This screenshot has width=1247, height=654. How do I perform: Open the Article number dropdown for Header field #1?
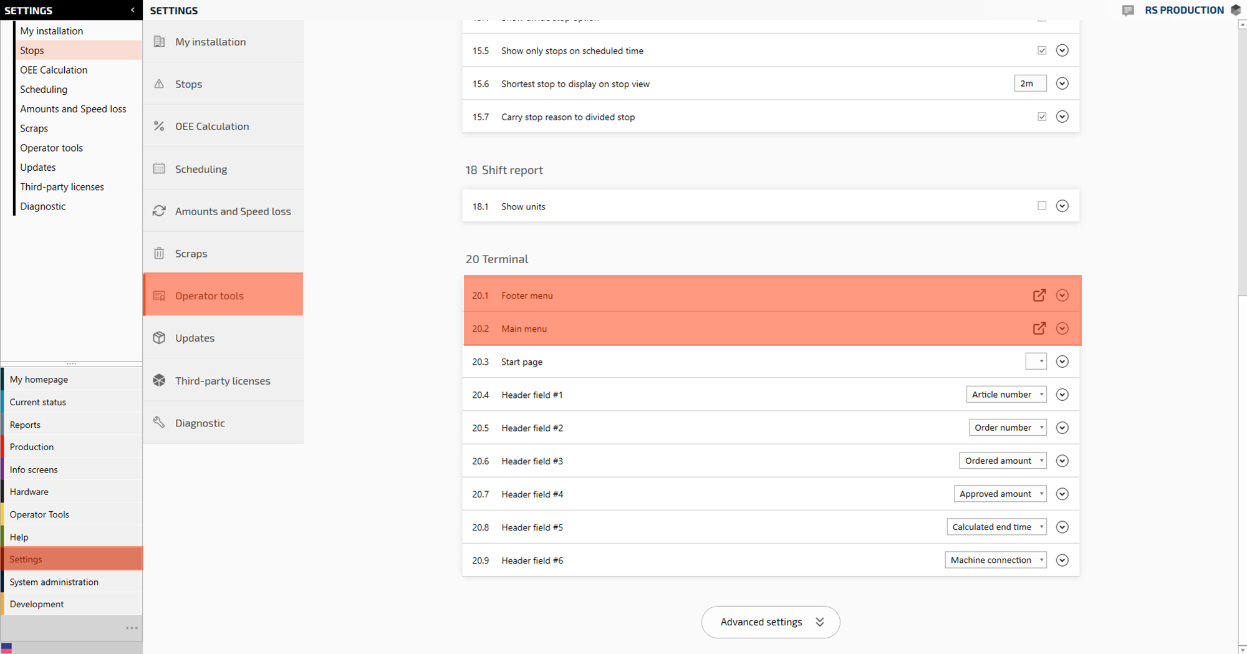(x=1006, y=394)
